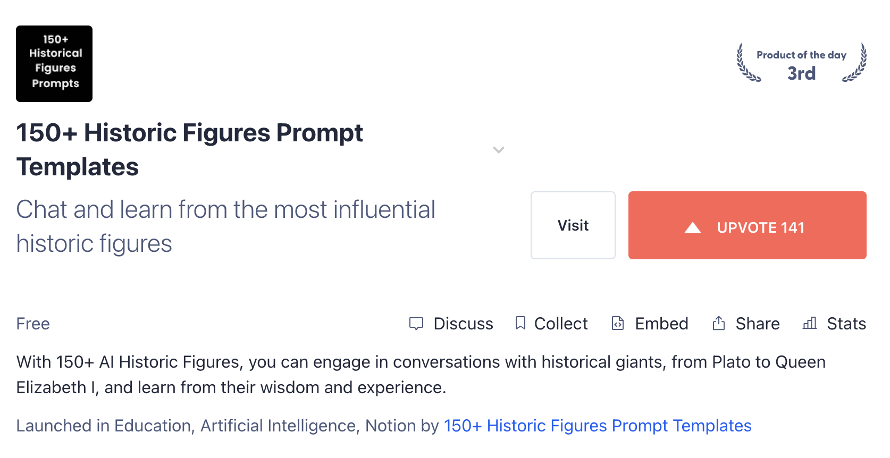Open the 150+ Historic Figures Prompt Templates link
This screenshot has width=890, height=458.
click(598, 426)
